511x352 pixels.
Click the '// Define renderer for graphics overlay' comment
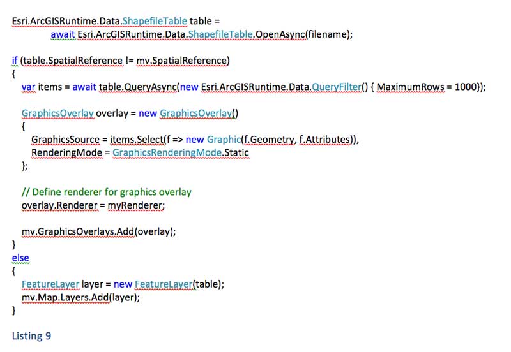coord(106,192)
